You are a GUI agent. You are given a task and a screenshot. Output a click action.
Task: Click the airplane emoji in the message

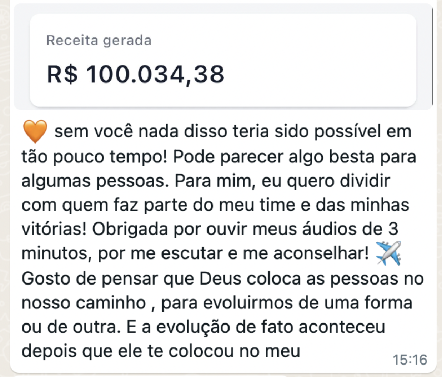[388, 253]
